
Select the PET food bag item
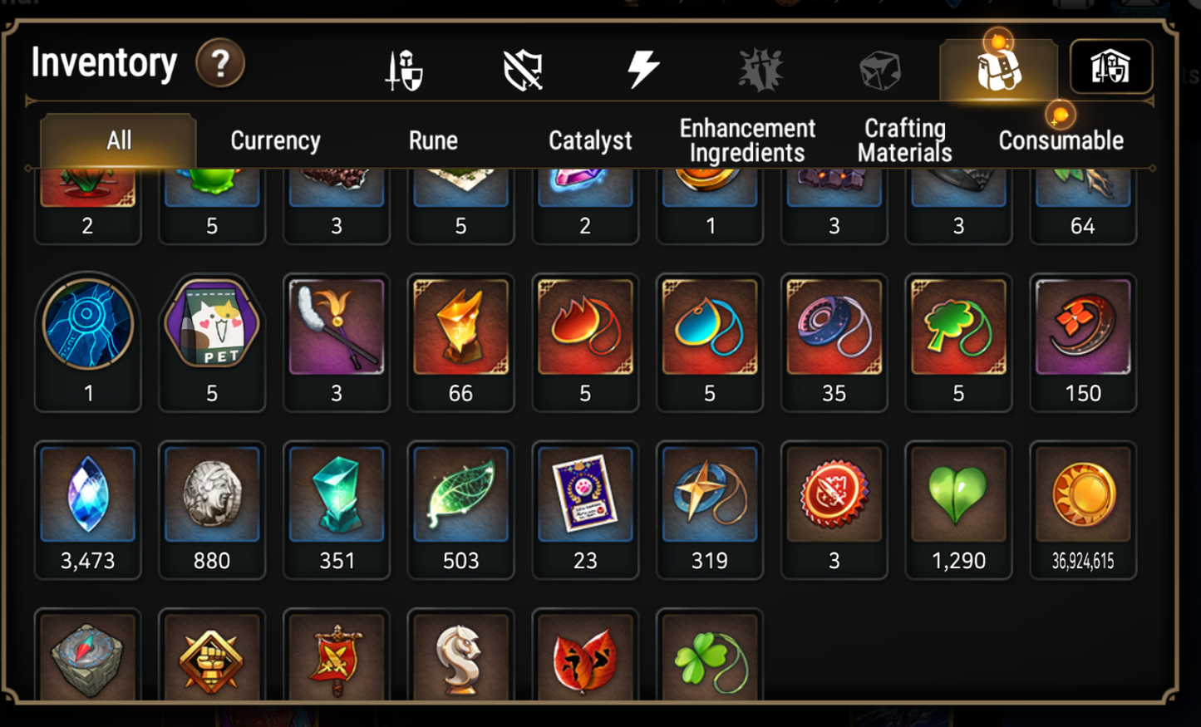[212, 342]
